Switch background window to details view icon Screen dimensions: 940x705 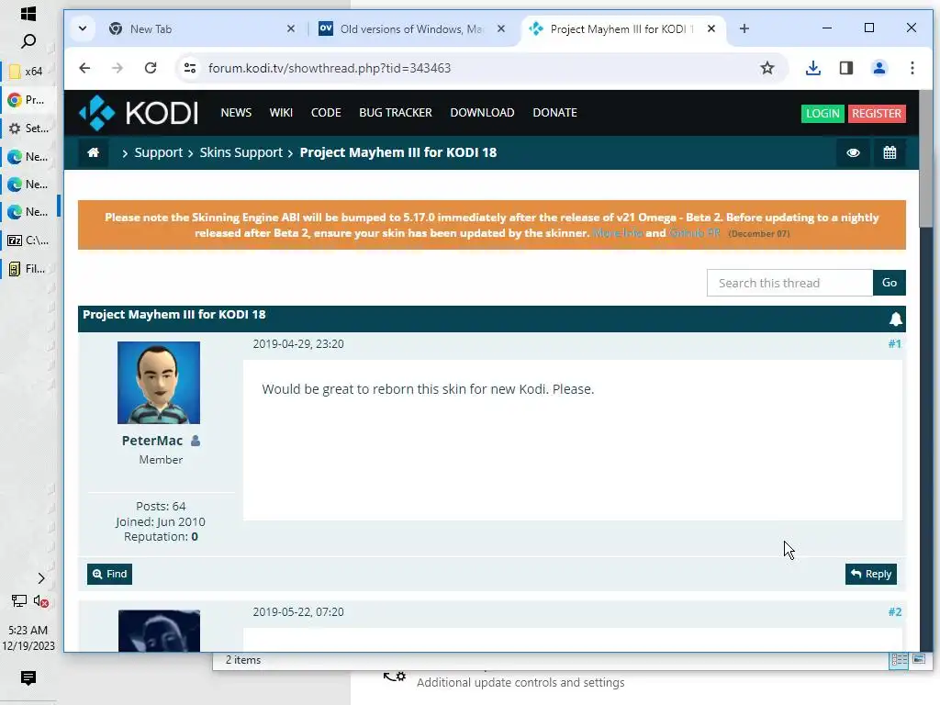point(900,660)
